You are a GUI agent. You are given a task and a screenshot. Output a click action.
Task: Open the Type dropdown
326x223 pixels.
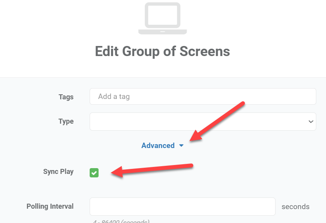[x=203, y=121]
